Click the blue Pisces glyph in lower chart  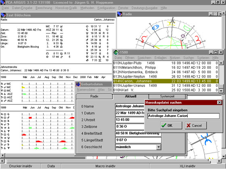coord(206,139)
